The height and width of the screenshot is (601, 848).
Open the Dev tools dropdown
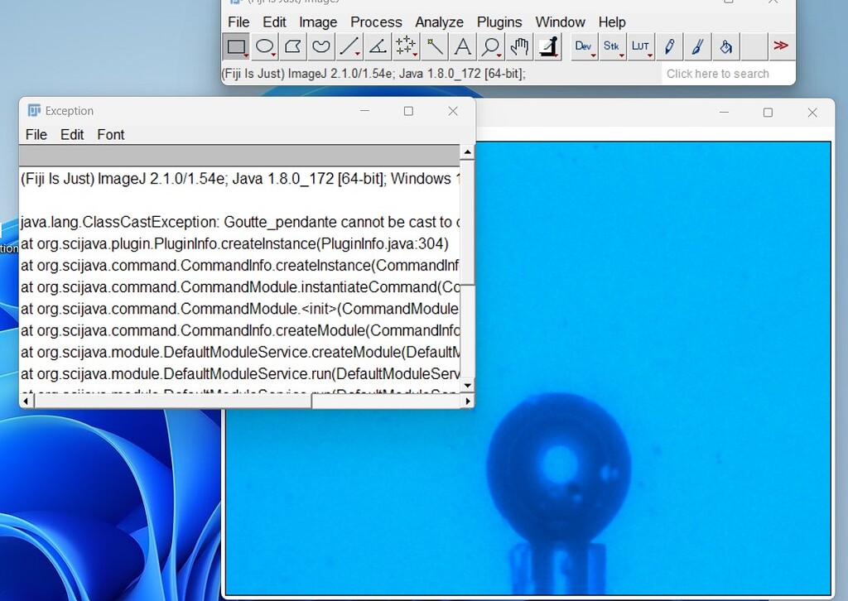(x=583, y=46)
